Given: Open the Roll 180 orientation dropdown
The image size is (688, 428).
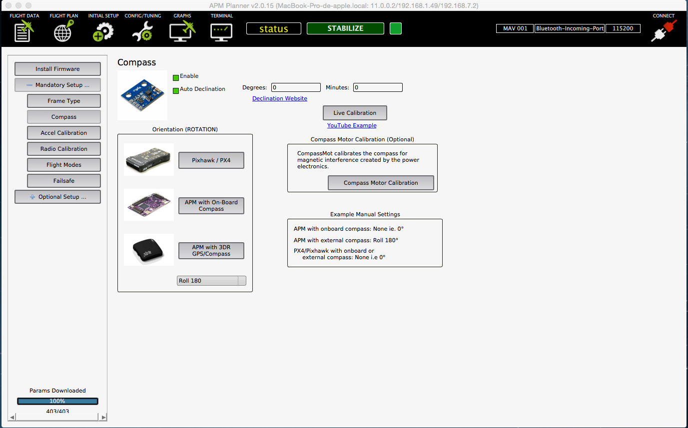Looking at the screenshot, I should [x=211, y=281].
